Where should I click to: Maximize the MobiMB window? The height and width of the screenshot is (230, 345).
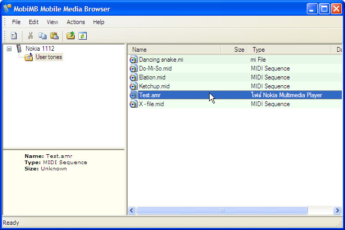coord(324,9)
